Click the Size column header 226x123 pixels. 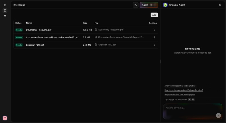(x=85, y=23)
